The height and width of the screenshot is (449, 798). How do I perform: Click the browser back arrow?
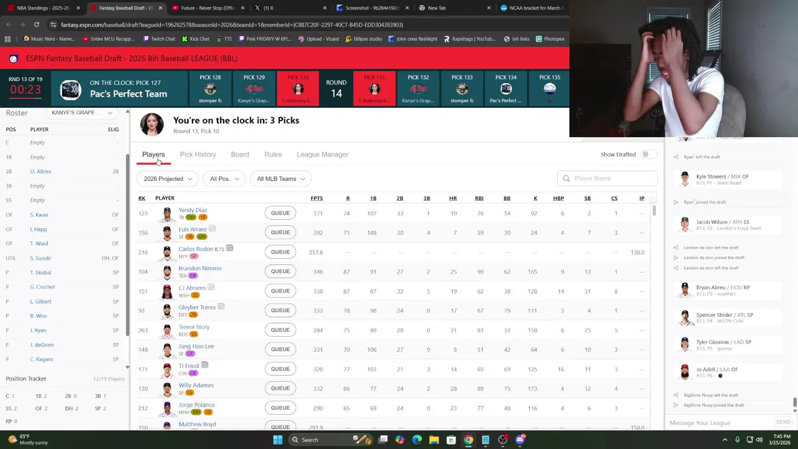pyautogui.click(x=8, y=24)
